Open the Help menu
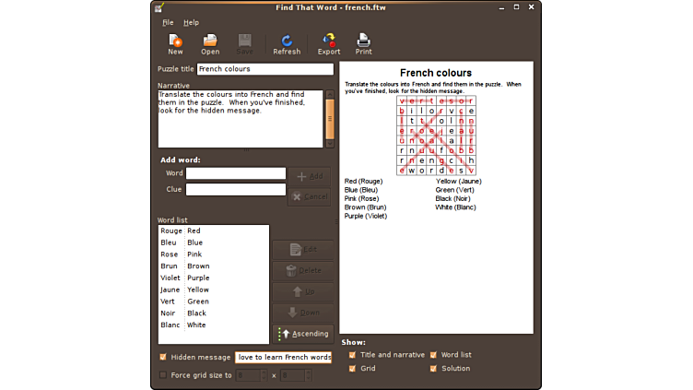693x390 pixels. coord(191,22)
